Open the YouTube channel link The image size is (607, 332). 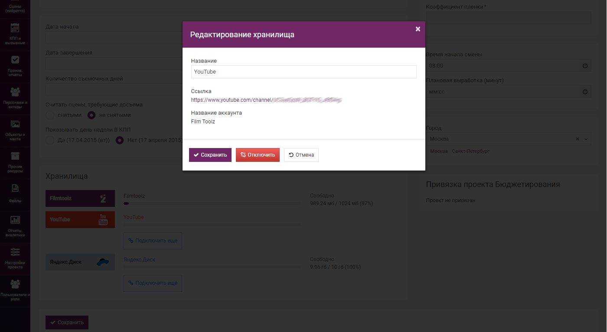[x=266, y=100]
